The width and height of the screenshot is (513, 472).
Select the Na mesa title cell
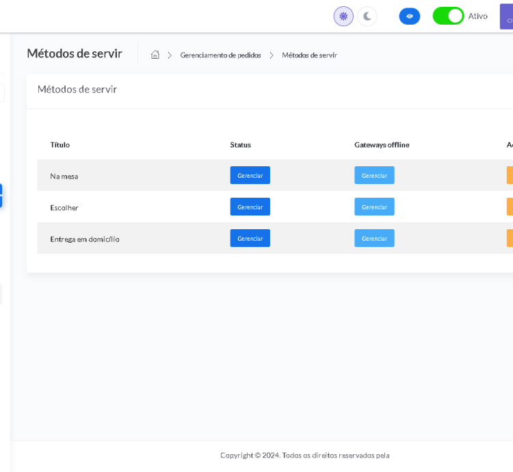click(x=64, y=176)
